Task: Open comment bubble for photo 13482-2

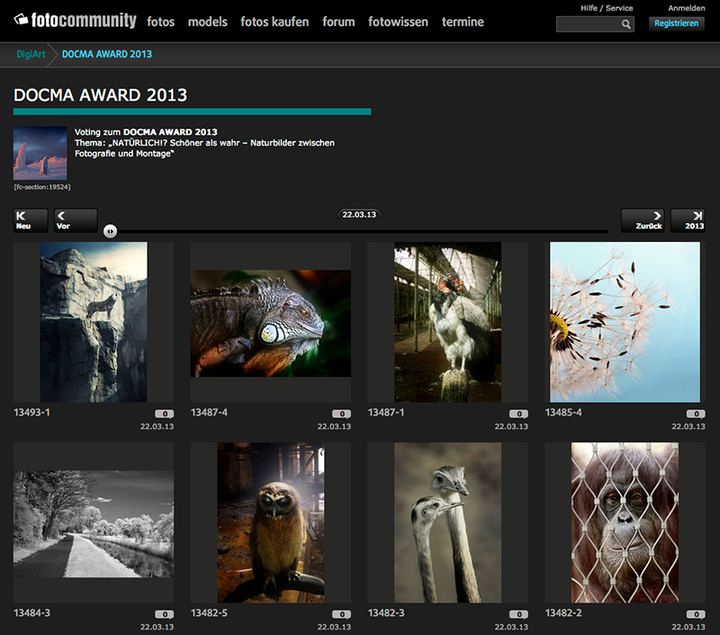Action: [696, 614]
